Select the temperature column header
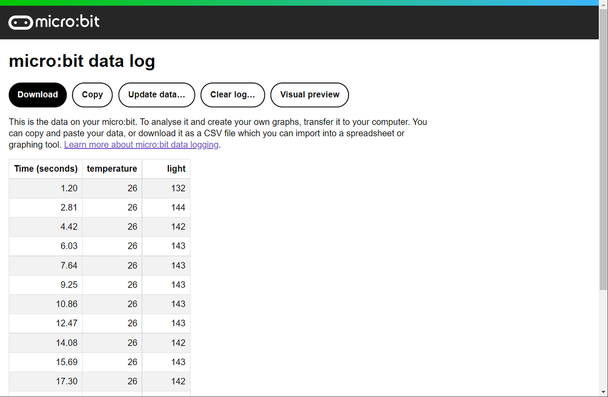 tap(112, 169)
